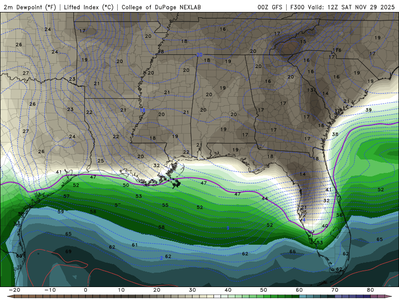This screenshot has height=299, width=399.
Task: Click the '40' dewpoint value in Florida
Action: point(325,226)
